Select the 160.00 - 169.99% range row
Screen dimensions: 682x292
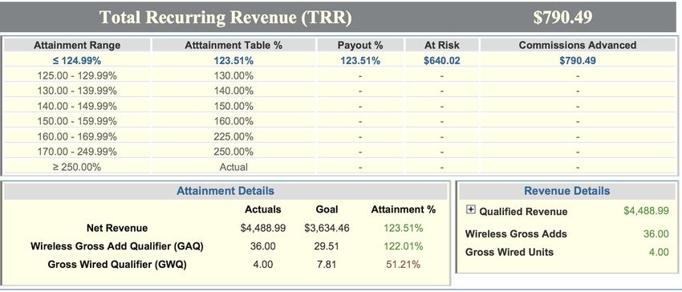click(339, 136)
